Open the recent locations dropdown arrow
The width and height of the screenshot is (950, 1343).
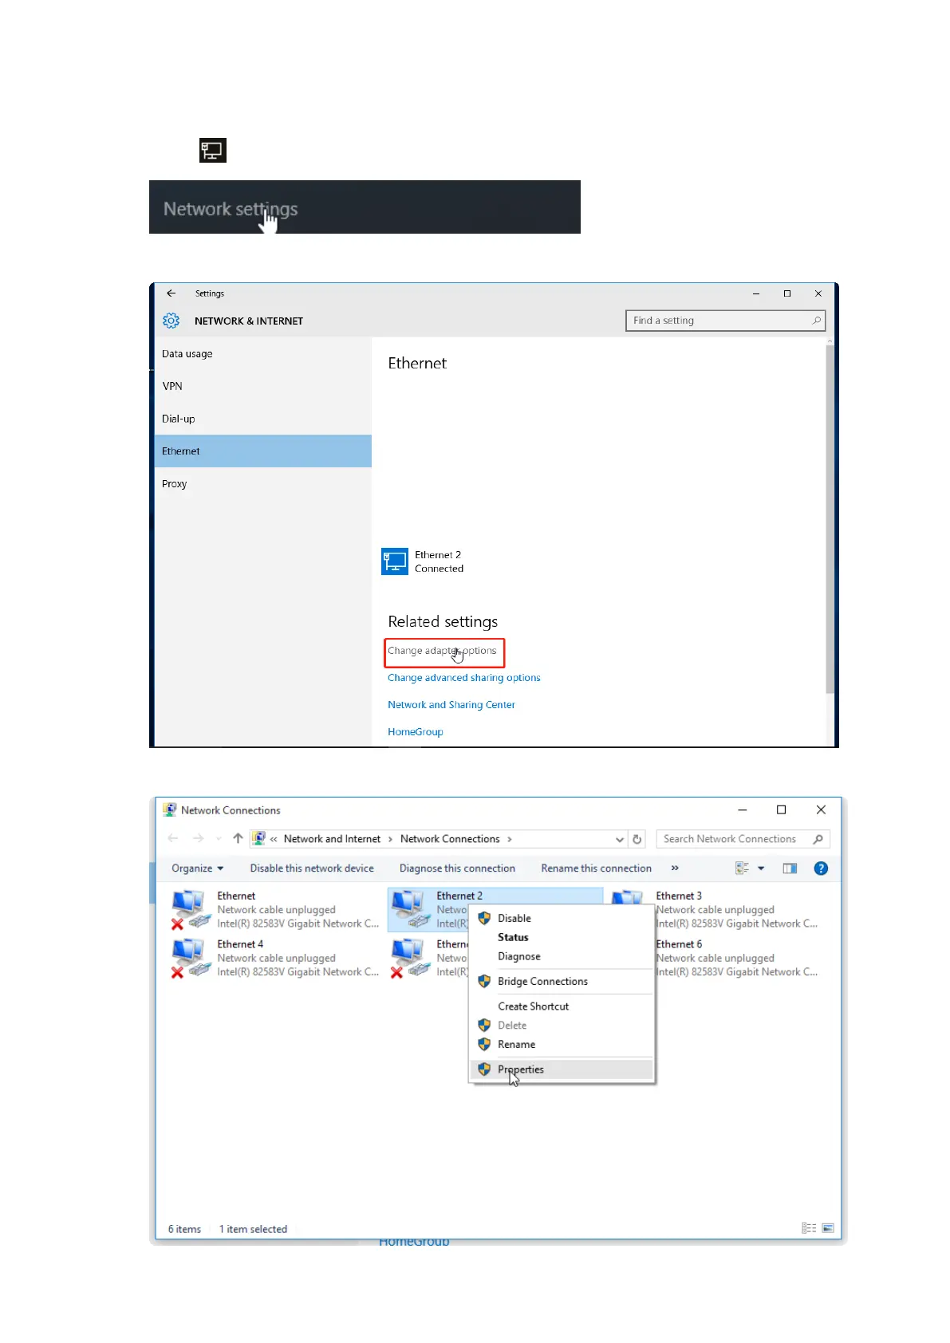(219, 839)
